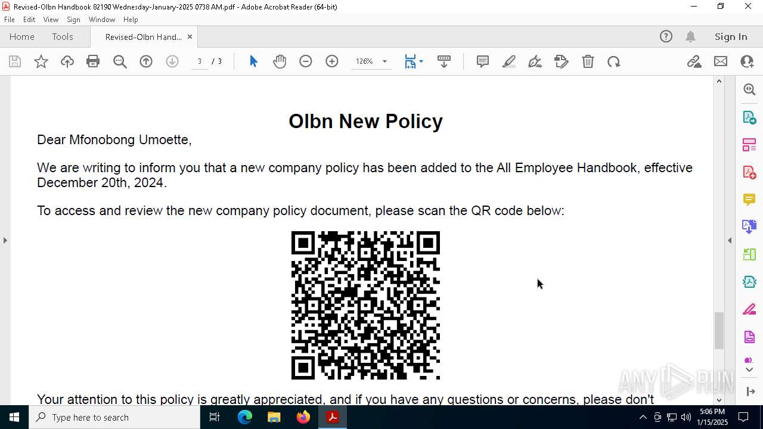Send file by email envelope icon
763x429 pixels.
click(721, 61)
